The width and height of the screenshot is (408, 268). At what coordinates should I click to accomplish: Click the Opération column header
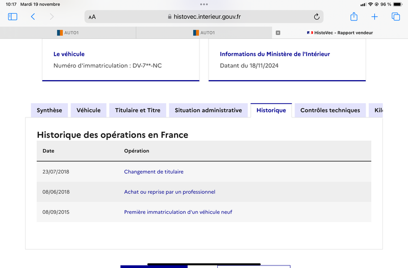pyautogui.click(x=137, y=151)
